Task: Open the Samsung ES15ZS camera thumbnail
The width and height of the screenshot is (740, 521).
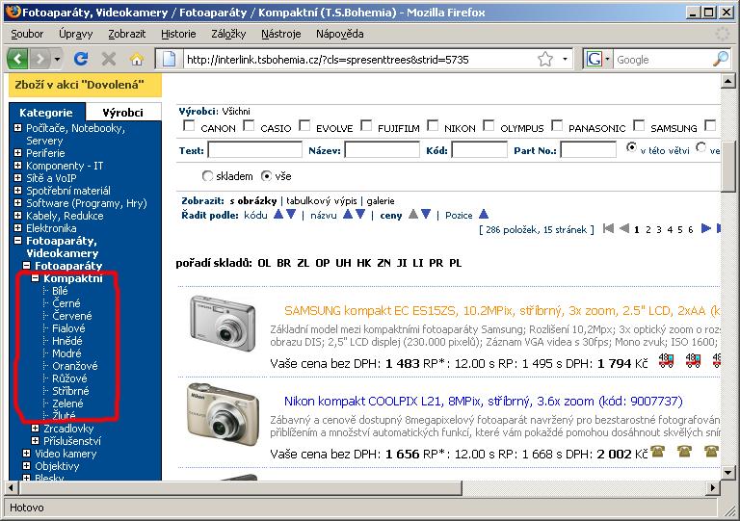Action: click(222, 324)
